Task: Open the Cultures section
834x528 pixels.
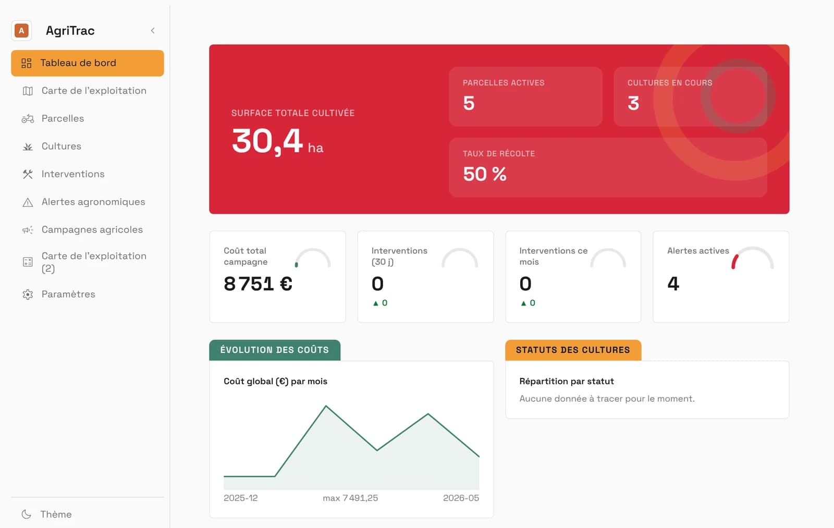Action: coord(88,146)
